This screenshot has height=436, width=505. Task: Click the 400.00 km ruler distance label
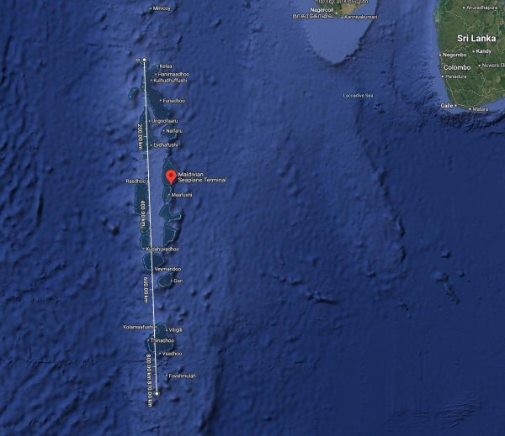[143, 215]
